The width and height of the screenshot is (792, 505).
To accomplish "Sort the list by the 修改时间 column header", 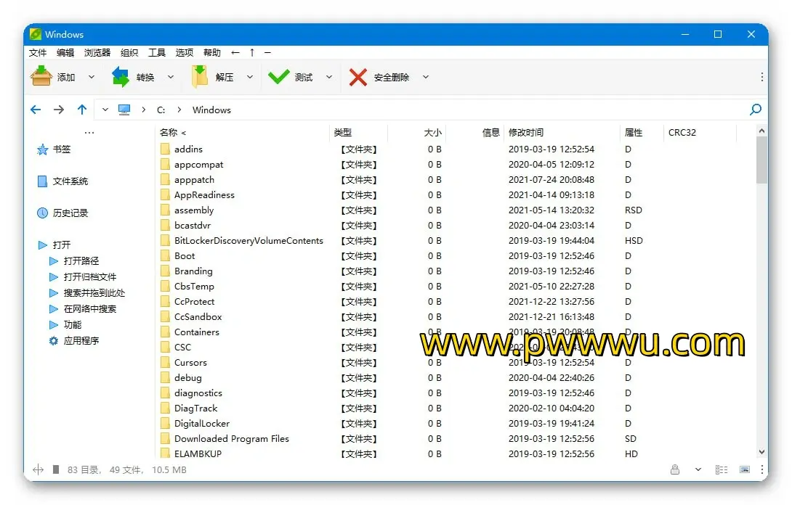I will [x=526, y=132].
